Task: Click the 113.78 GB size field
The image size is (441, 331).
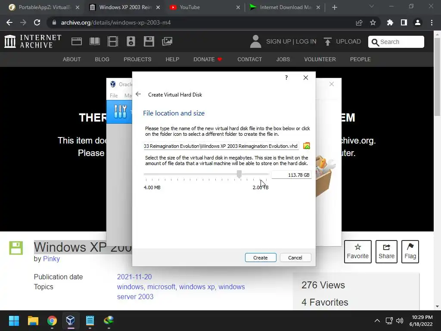Action: (292, 175)
